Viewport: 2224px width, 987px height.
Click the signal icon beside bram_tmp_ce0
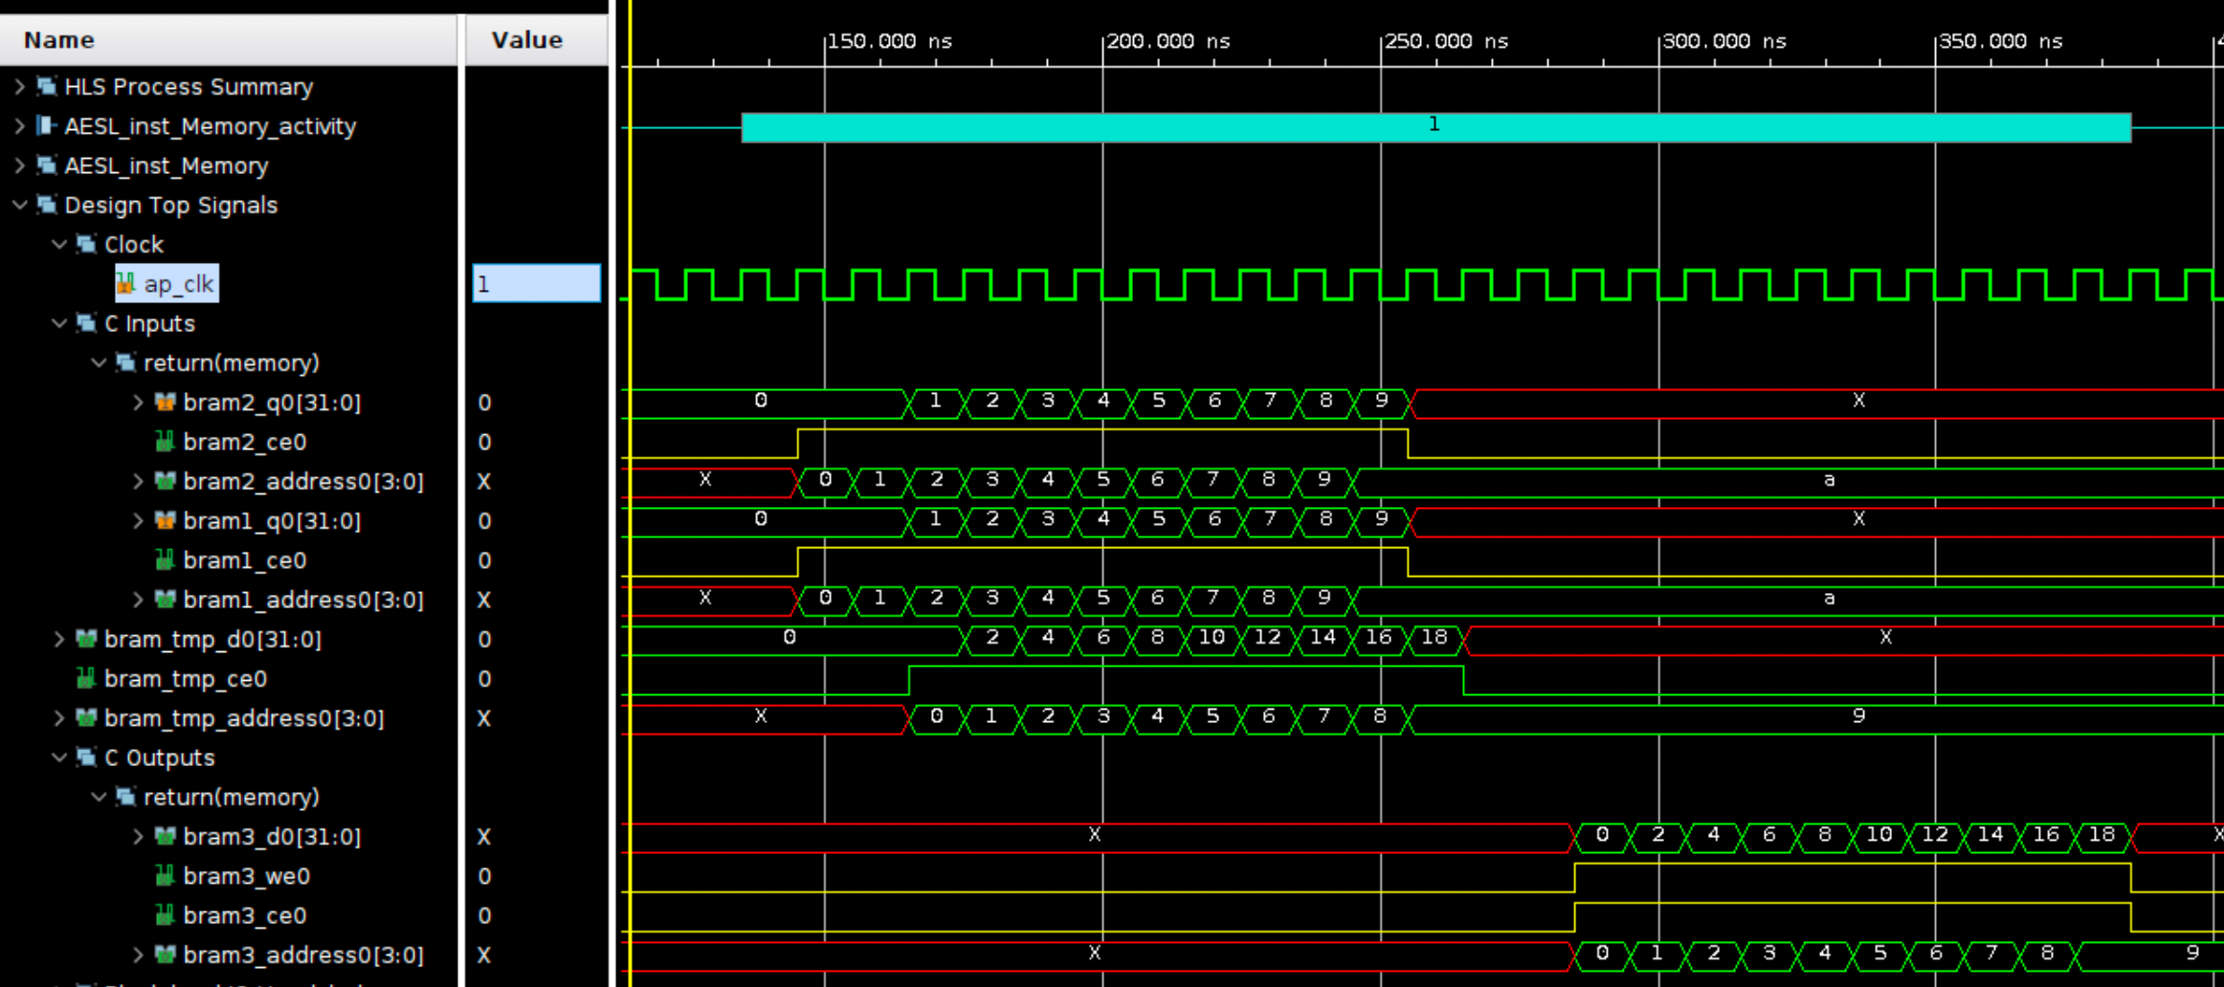[x=85, y=679]
